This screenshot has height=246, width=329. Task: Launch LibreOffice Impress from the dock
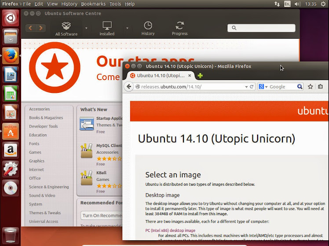click(11, 112)
